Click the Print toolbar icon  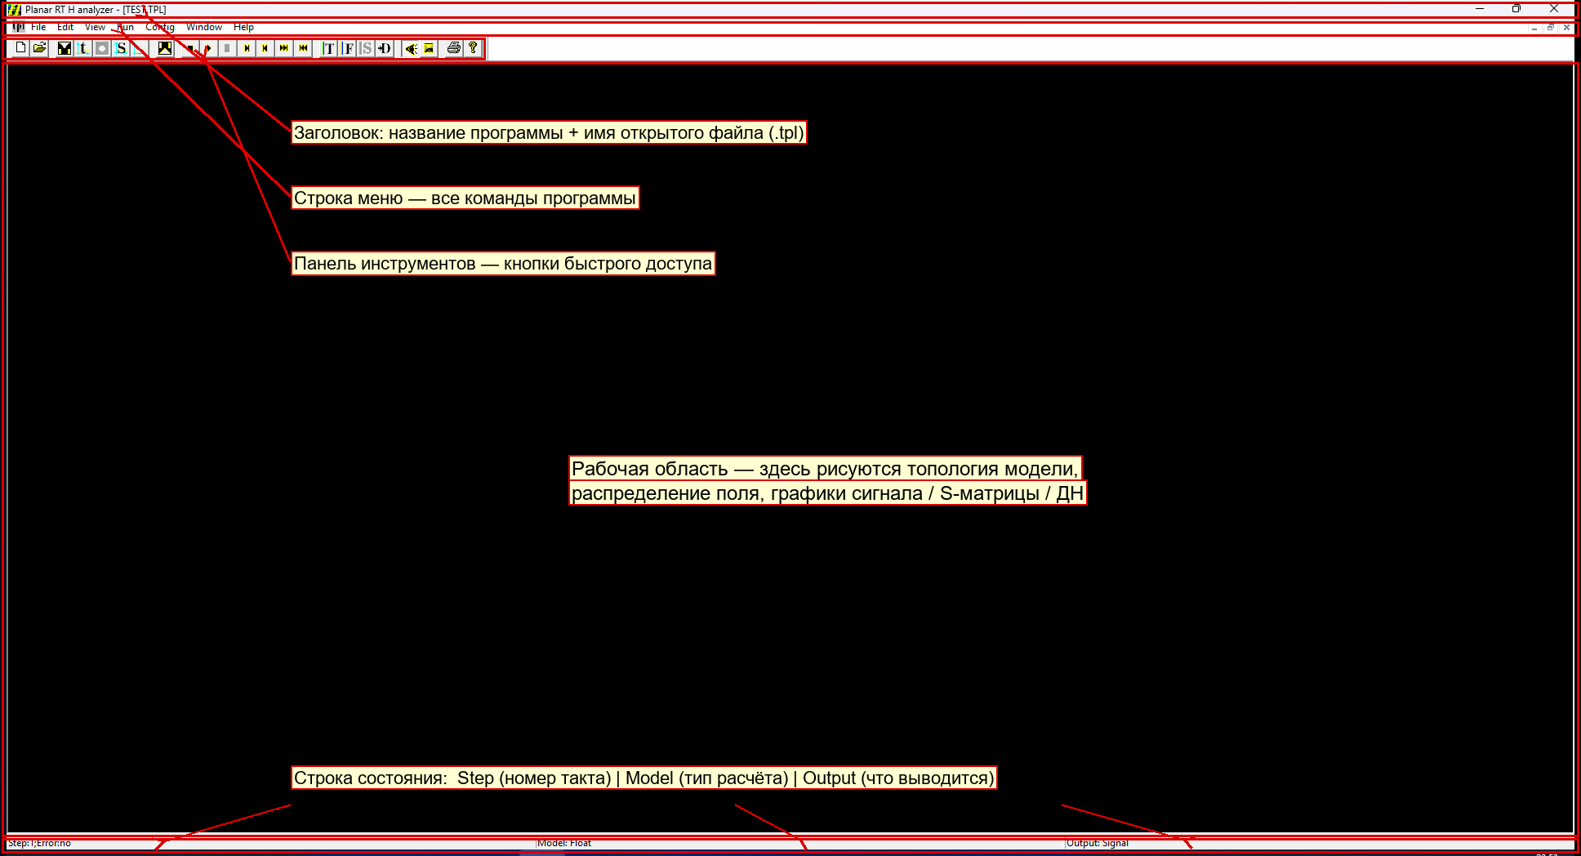453,48
